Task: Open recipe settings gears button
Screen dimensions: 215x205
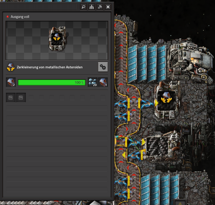Action: tap(103, 67)
